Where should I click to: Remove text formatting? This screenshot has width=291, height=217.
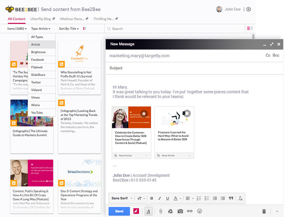point(240,198)
